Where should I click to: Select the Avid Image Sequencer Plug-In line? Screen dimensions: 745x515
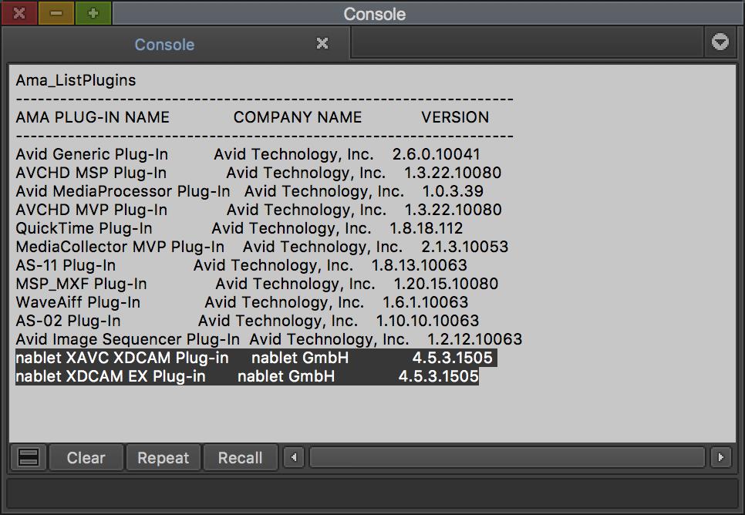coord(269,340)
